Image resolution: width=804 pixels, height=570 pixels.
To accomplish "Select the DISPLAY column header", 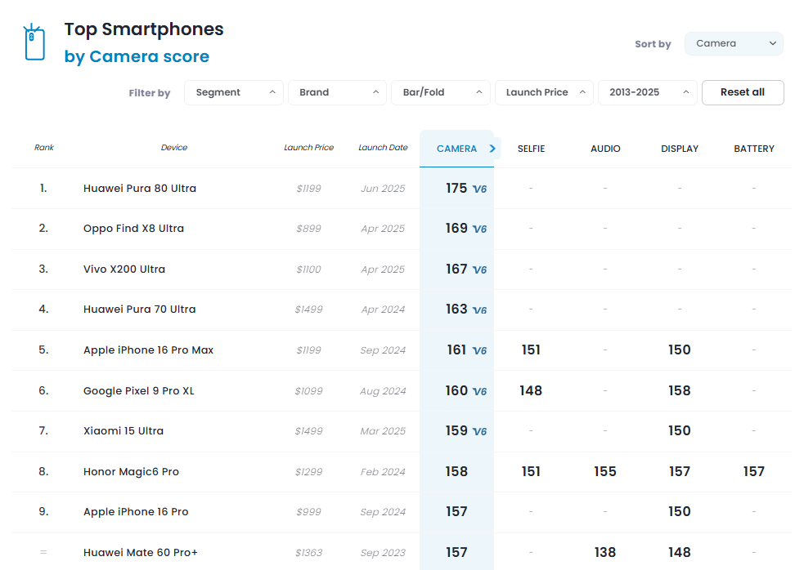I will coord(680,149).
